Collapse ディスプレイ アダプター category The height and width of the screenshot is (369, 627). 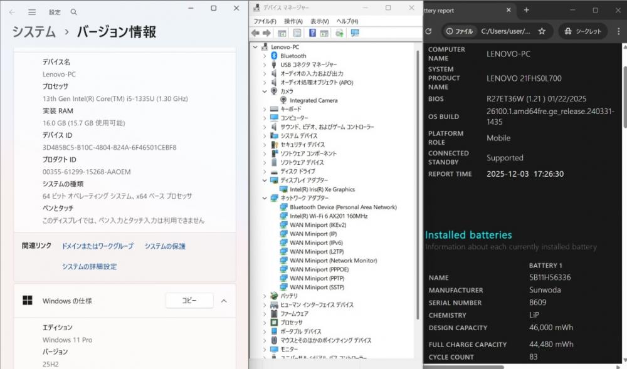pos(265,180)
